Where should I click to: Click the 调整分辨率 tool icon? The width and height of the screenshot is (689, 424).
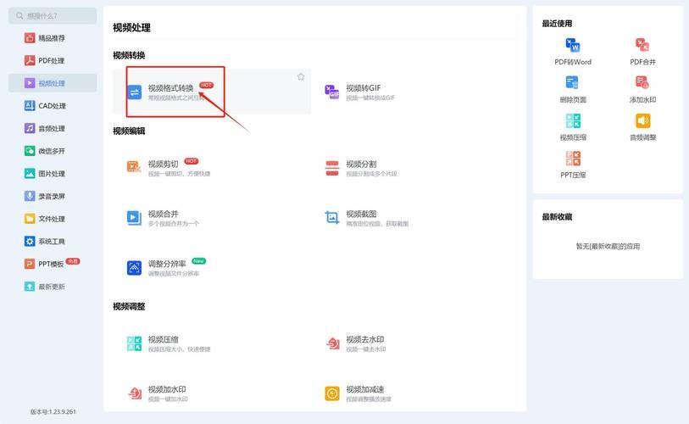134,268
